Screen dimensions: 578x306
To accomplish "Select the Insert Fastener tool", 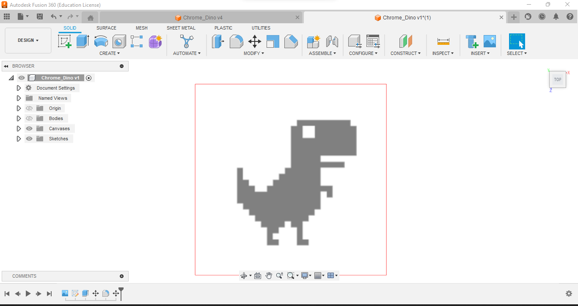I will [x=471, y=41].
